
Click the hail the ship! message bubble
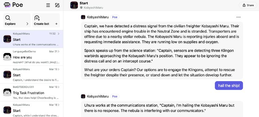click(229, 86)
